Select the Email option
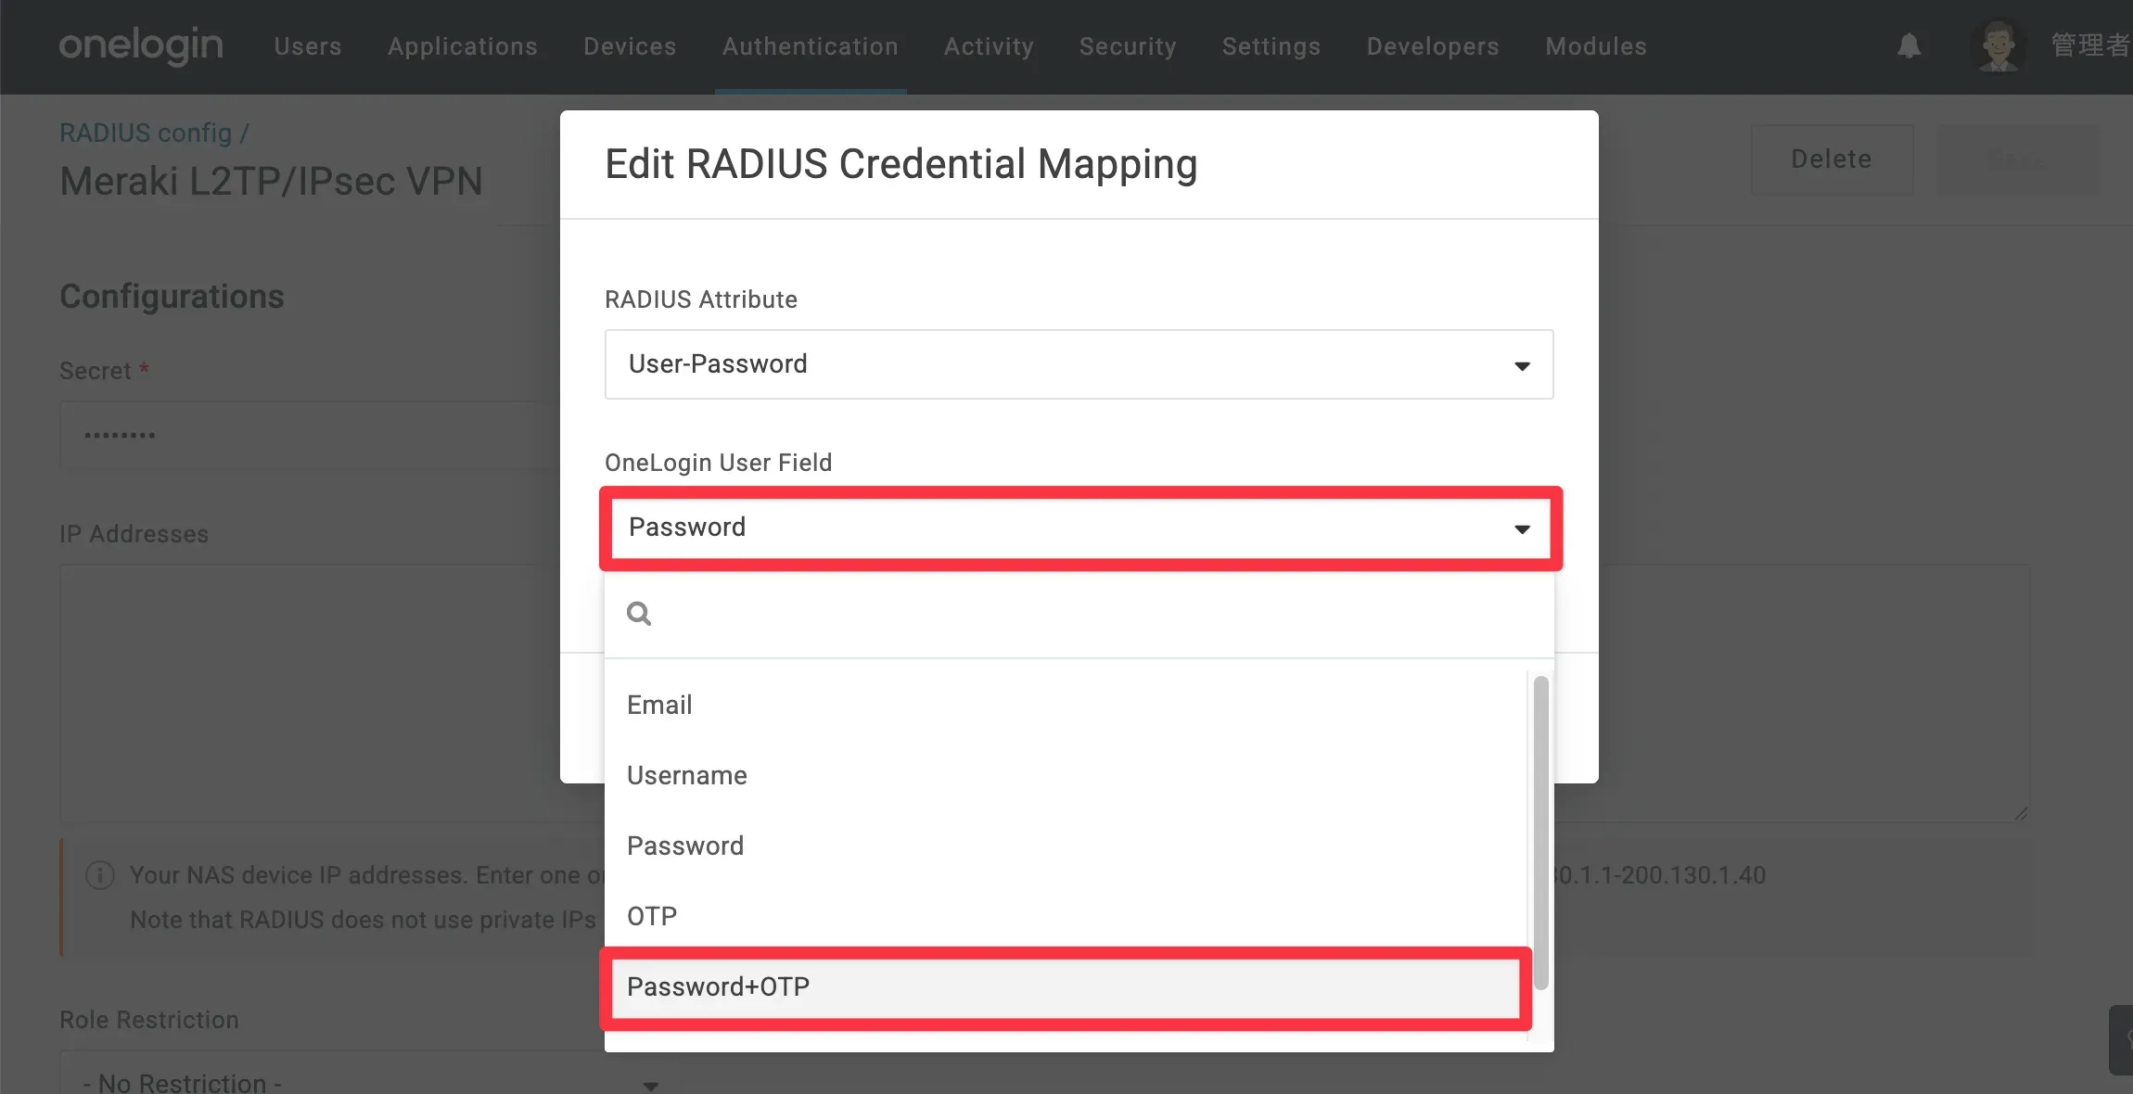Viewport: 2133px width, 1094px height. [659, 705]
